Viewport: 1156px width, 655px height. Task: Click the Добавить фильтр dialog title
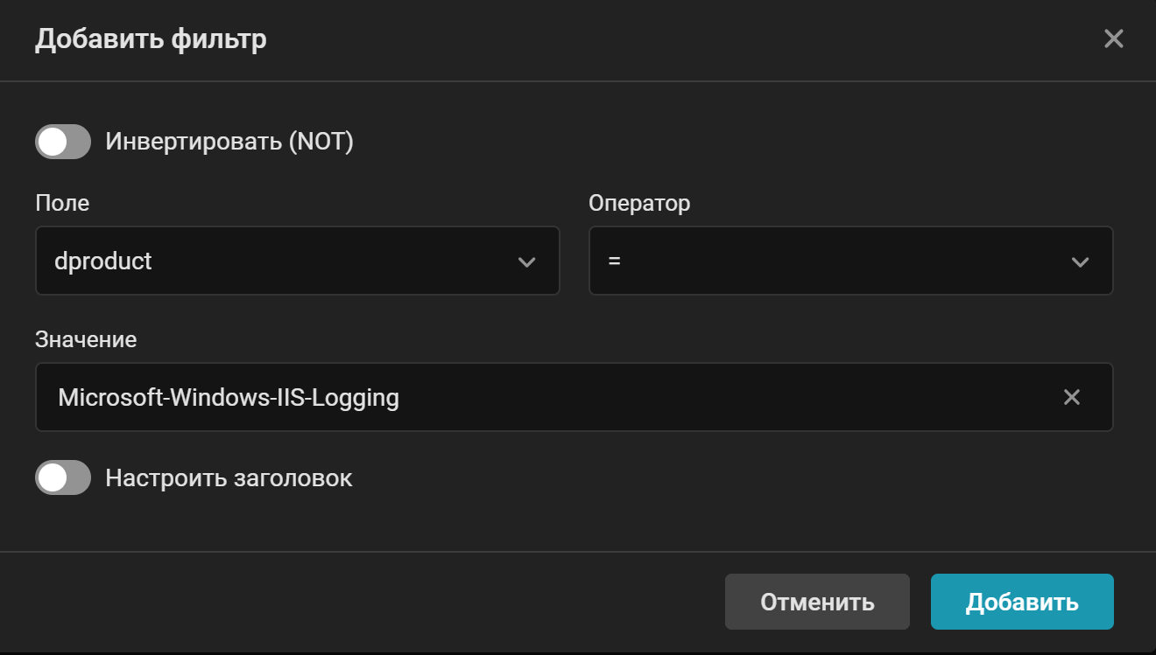tap(151, 38)
